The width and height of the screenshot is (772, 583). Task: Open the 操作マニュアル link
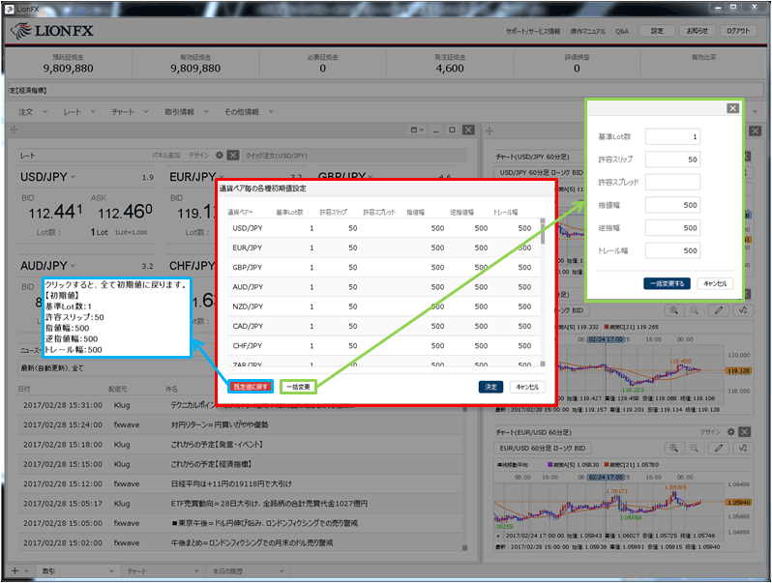pyautogui.click(x=587, y=31)
